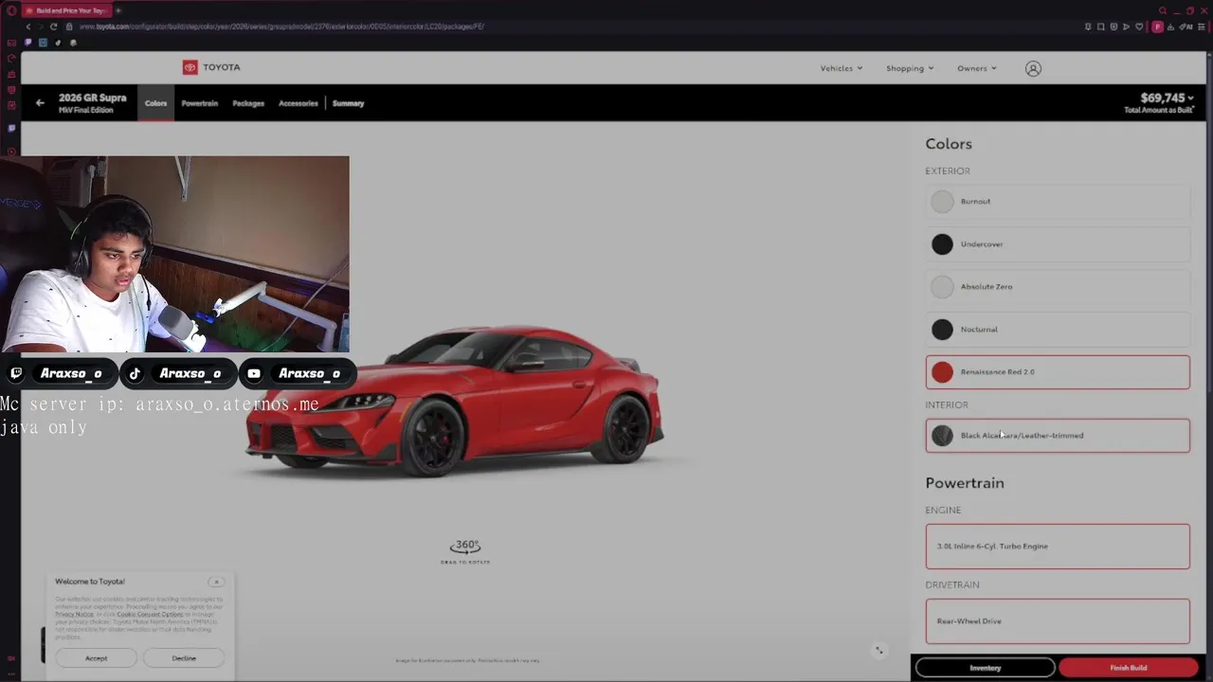Select the Rear-Wheel Drive drivetrain option
The image size is (1213, 682).
pos(1058,621)
